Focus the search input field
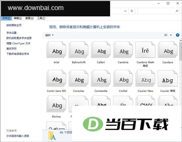Screen dimensions: 182x142 pyautogui.click(x=157, y=11)
